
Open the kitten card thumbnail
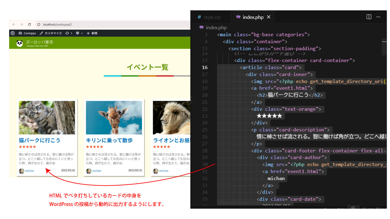[47, 117]
